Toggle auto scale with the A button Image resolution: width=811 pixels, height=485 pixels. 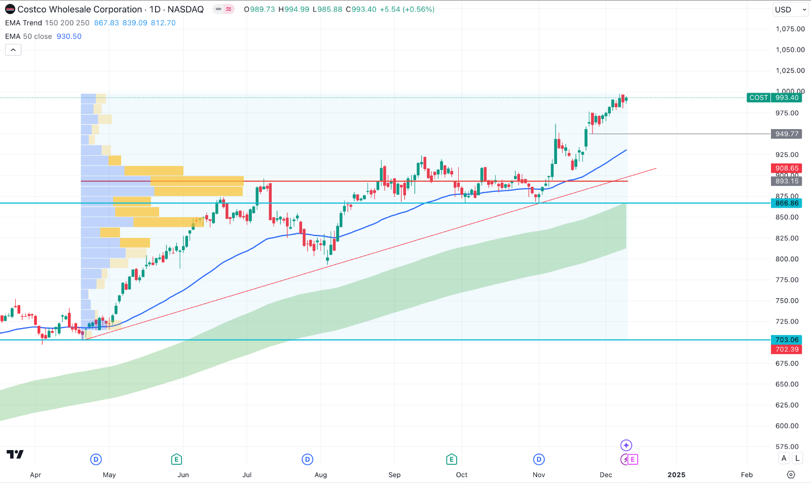click(x=784, y=458)
